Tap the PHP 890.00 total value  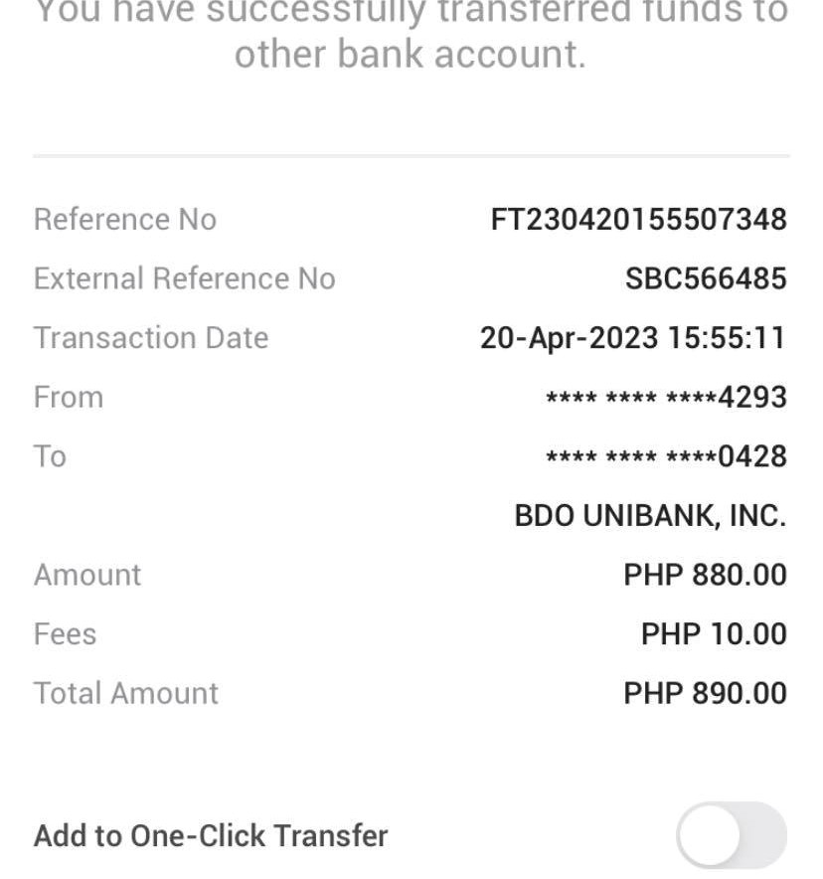[x=705, y=693]
